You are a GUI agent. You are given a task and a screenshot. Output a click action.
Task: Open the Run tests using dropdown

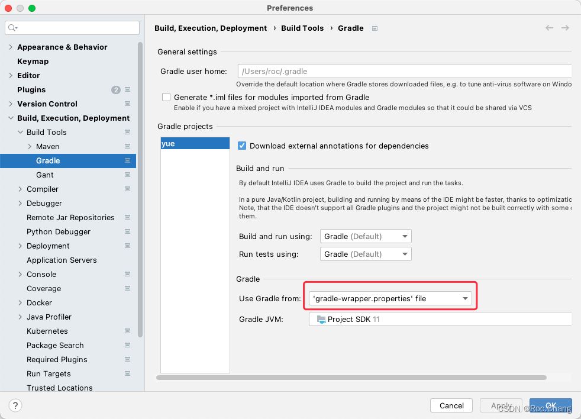(366, 254)
